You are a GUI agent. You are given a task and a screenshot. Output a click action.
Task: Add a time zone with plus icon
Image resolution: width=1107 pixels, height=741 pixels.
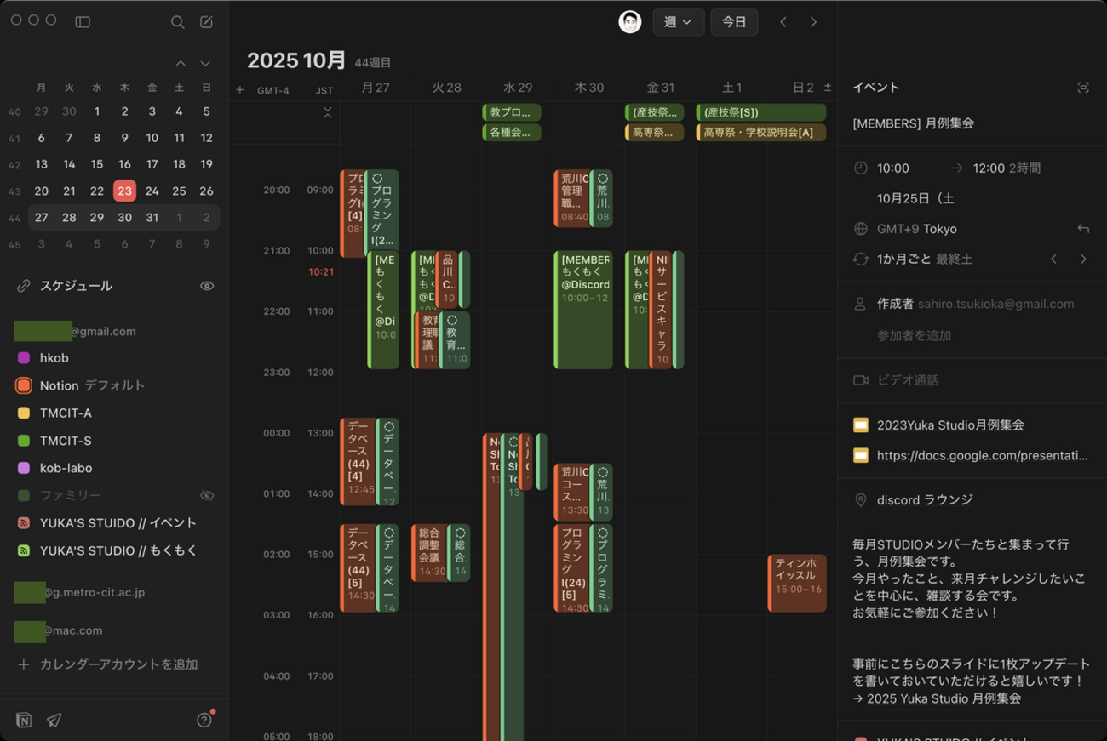pos(240,90)
